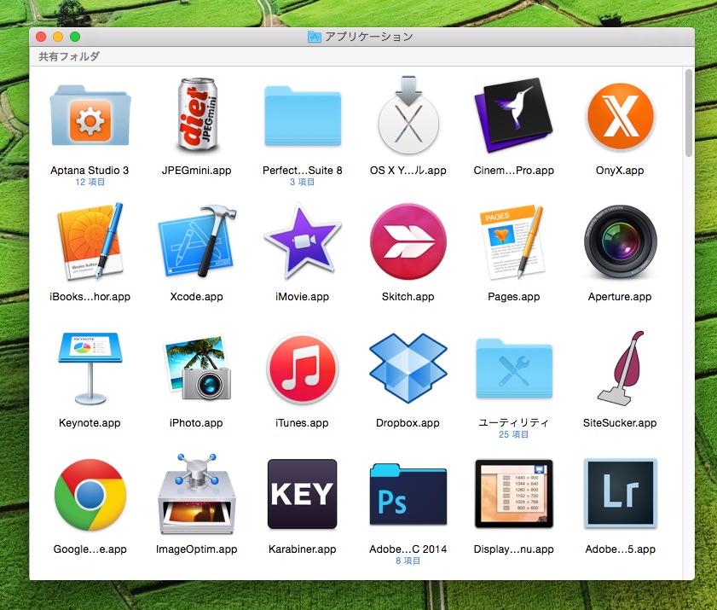Select the iTunes music note icon
The height and width of the screenshot is (610, 717).
pyautogui.click(x=303, y=368)
